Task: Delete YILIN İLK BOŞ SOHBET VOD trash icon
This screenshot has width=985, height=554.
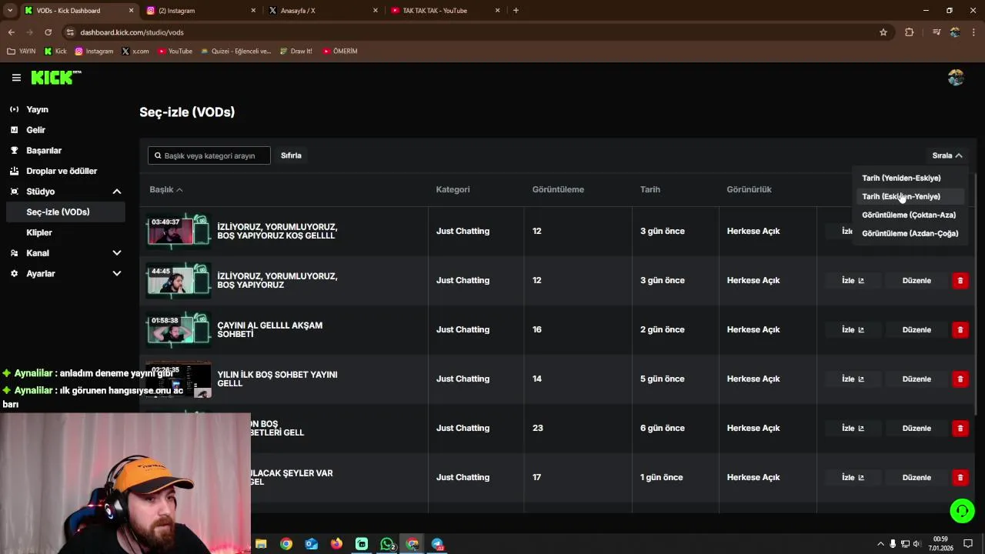Action: pos(960,379)
